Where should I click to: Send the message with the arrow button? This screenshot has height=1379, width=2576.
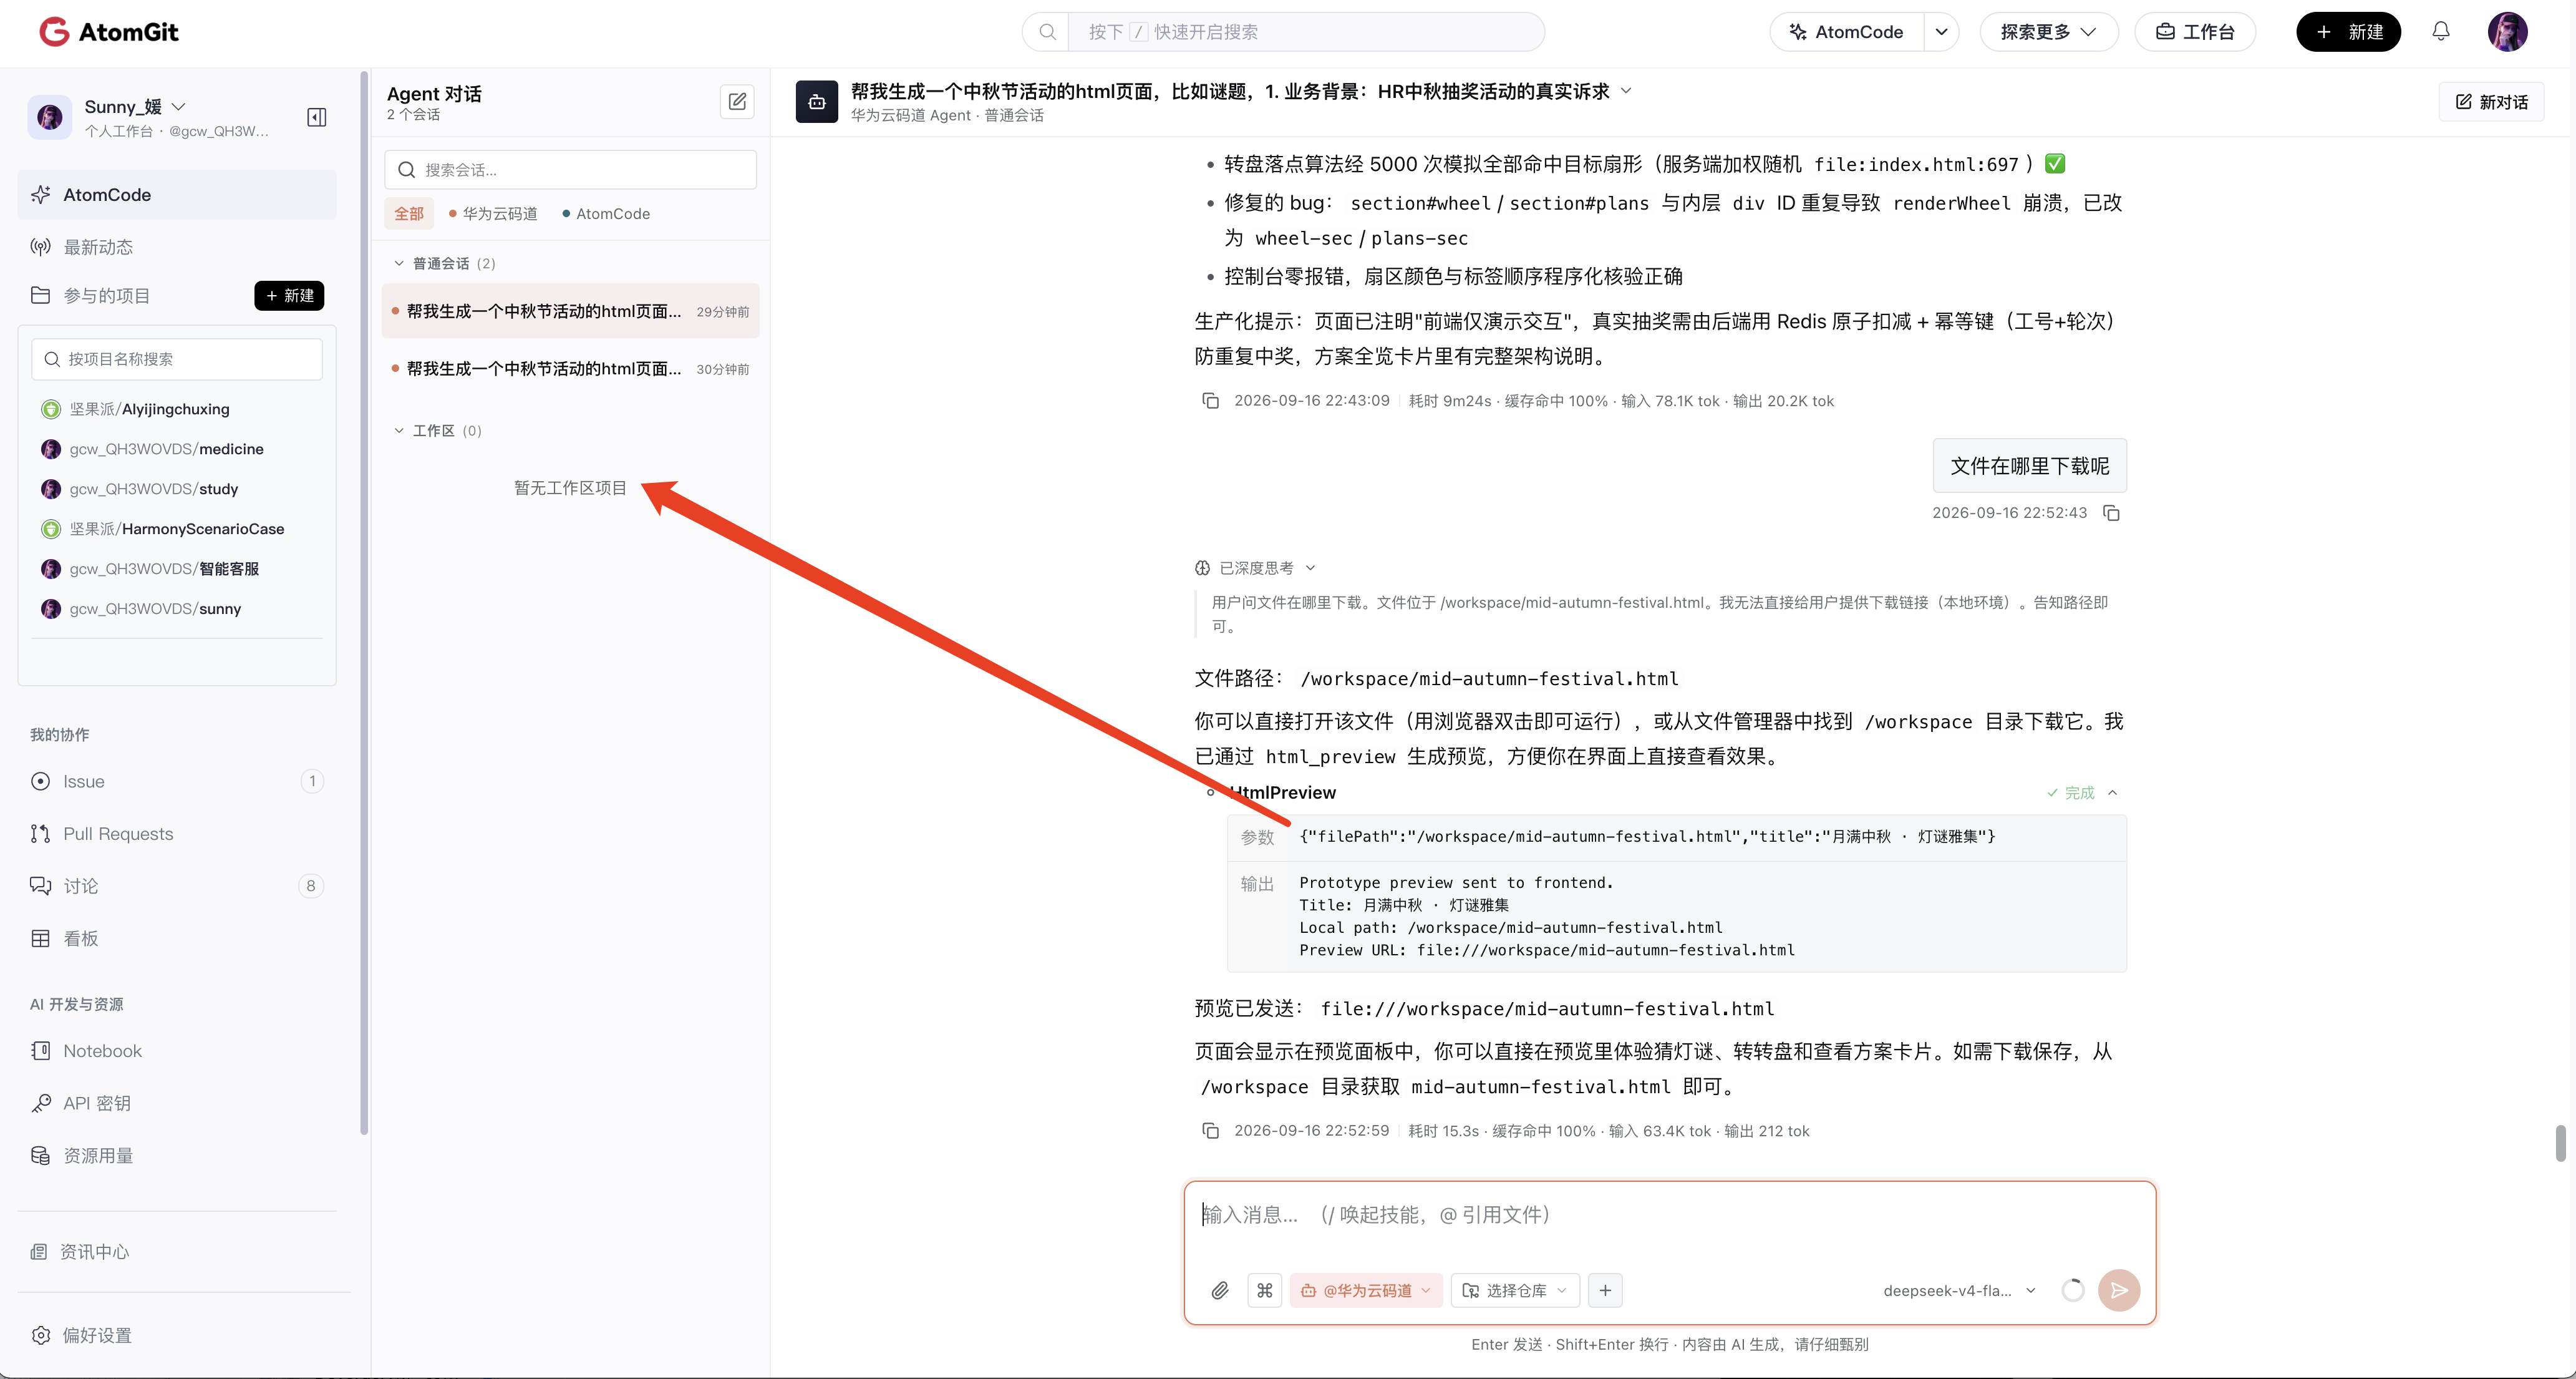[x=2118, y=1290]
